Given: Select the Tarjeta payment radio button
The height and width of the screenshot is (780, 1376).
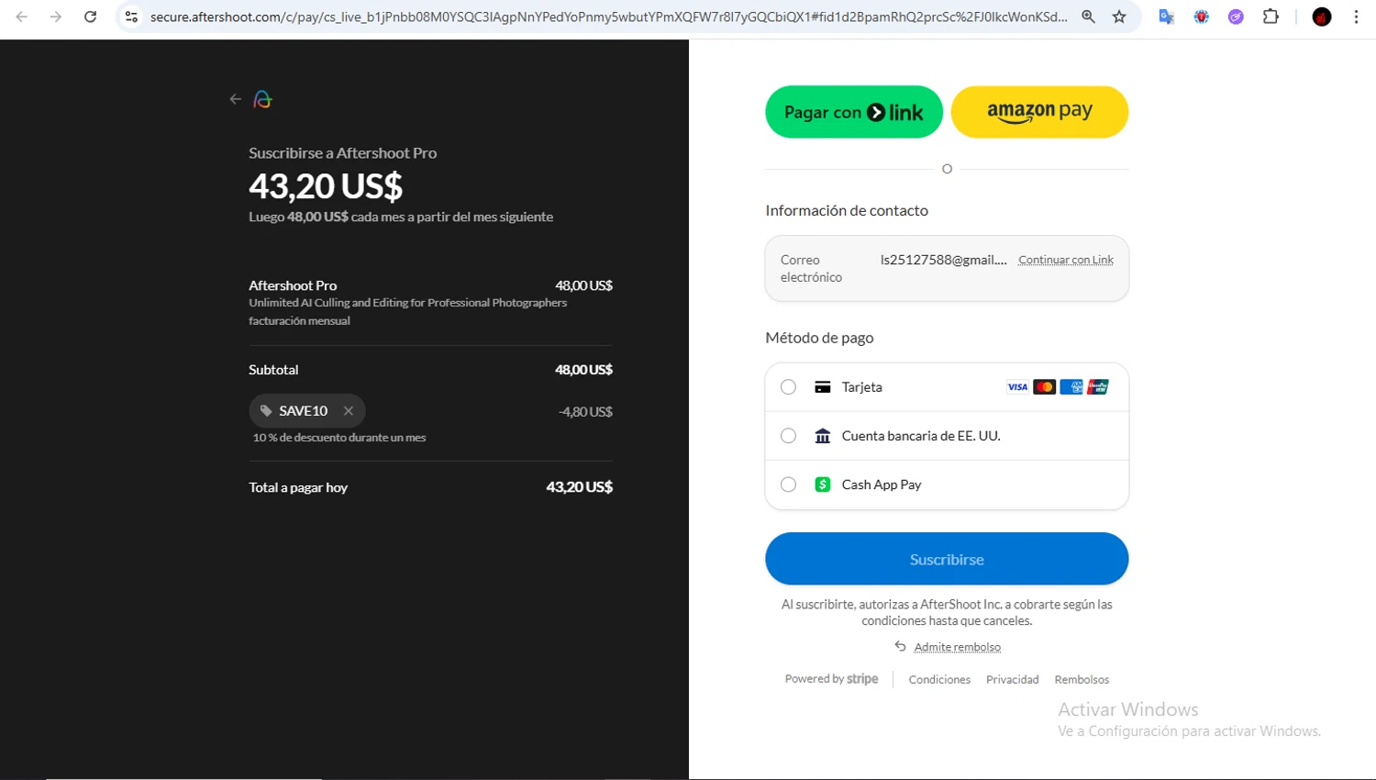Looking at the screenshot, I should (788, 387).
